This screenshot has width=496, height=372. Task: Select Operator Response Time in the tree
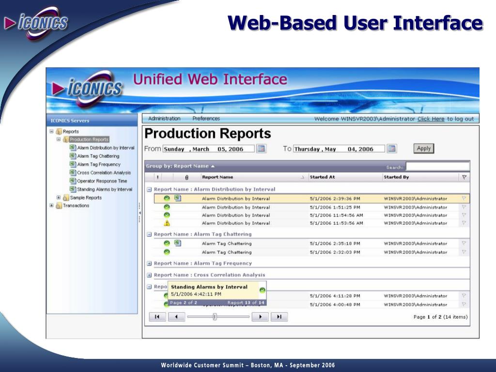pyautogui.click(x=102, y=181)
